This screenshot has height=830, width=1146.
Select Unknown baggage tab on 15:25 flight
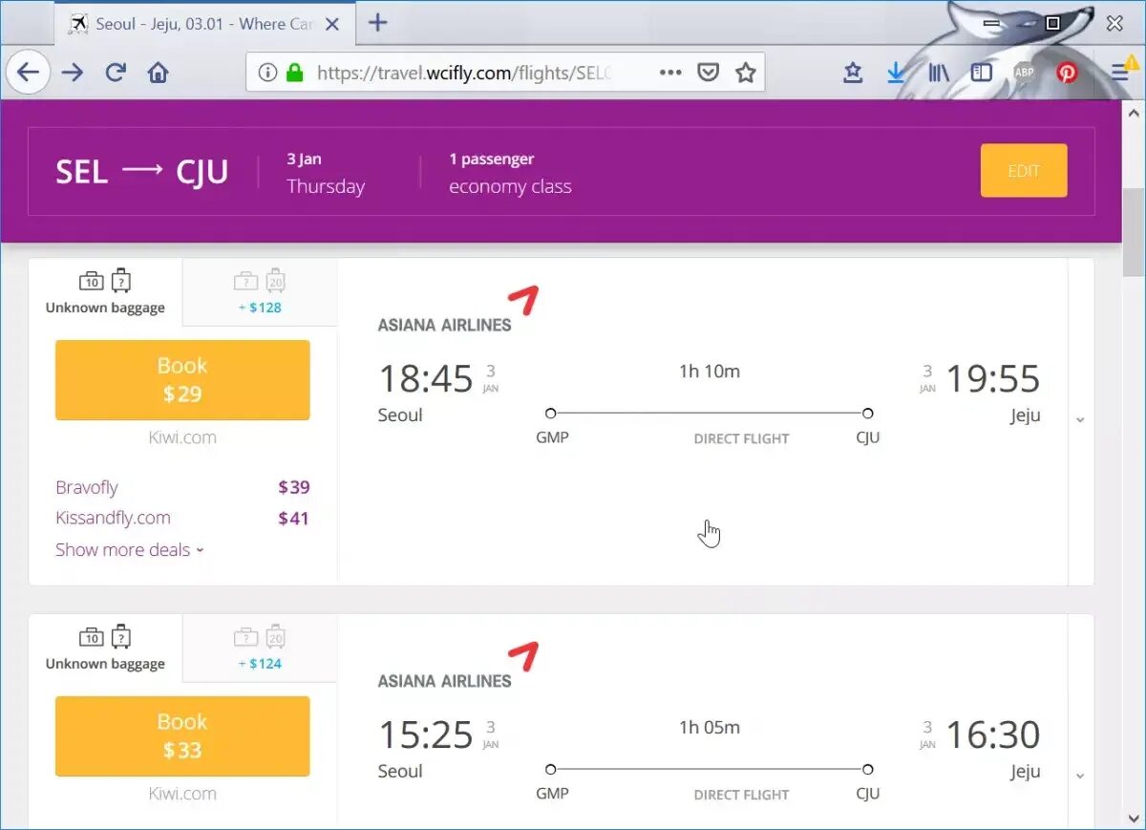click(x=105, y=649)
